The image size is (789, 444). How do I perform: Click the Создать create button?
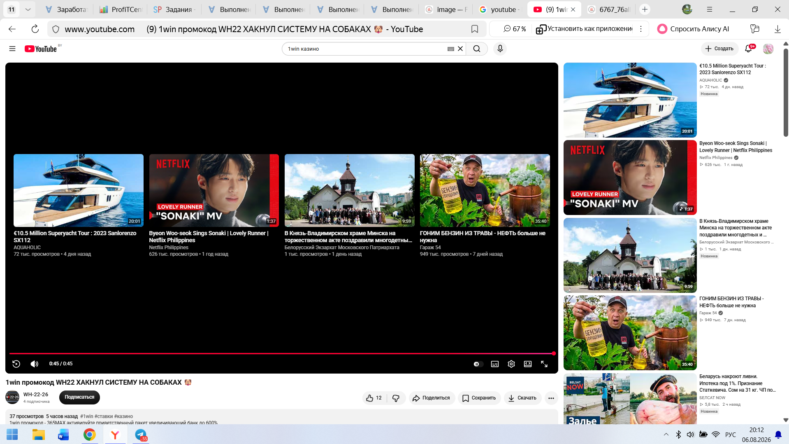coord(719,49)
